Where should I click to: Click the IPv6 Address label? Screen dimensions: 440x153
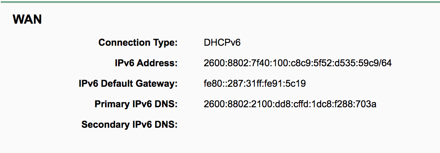(146, 63)
